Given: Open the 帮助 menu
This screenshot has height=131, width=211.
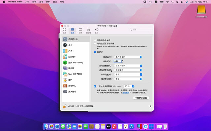Looking at the screenshot, I should (62, 2).
